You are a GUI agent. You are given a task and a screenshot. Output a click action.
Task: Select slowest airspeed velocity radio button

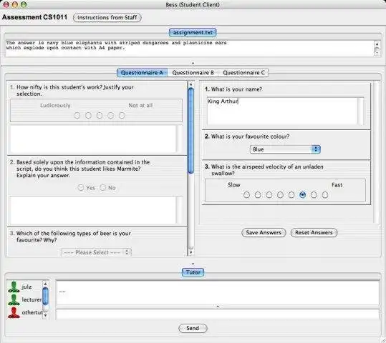[x=246, y=195]
